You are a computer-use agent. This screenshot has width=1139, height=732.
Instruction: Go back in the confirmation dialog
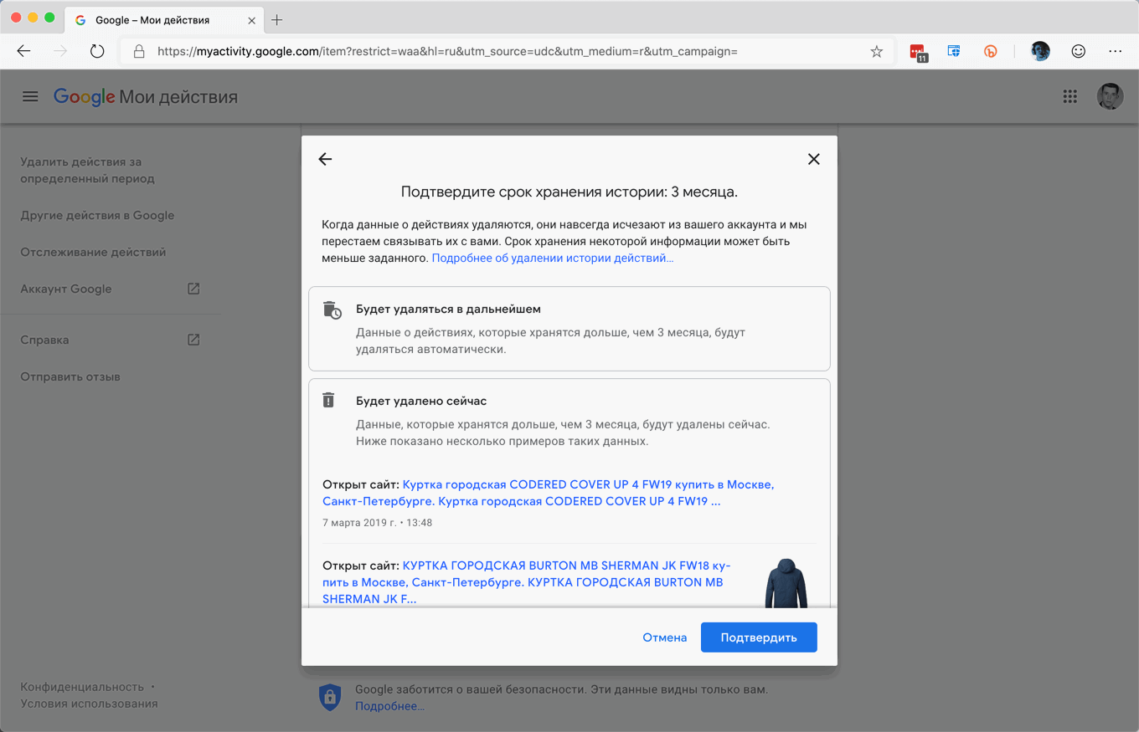coord(325,159)
